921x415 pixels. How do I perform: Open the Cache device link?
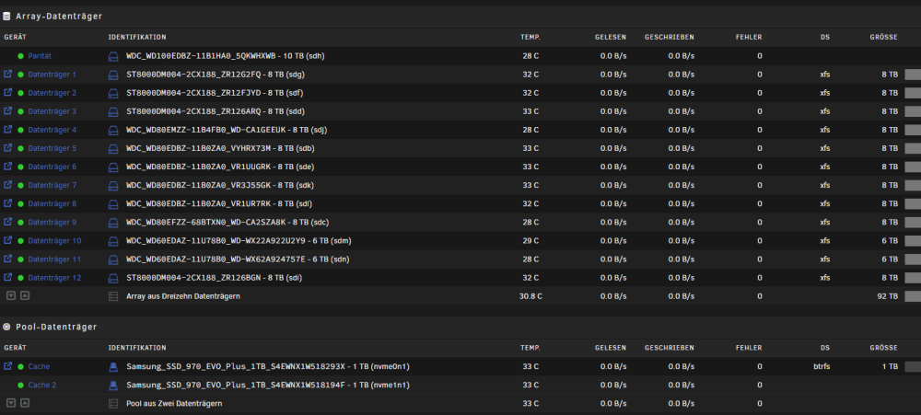39,367
